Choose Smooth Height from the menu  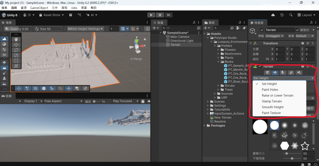point(279,107)
